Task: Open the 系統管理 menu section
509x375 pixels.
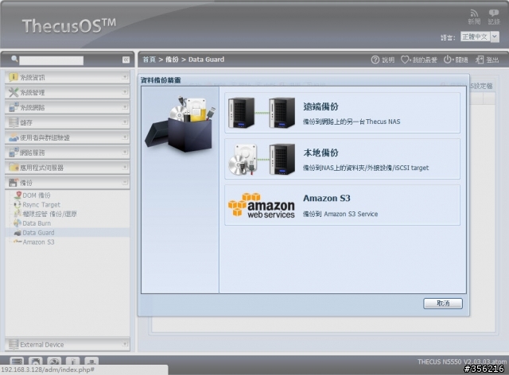Action: [68, 92]
